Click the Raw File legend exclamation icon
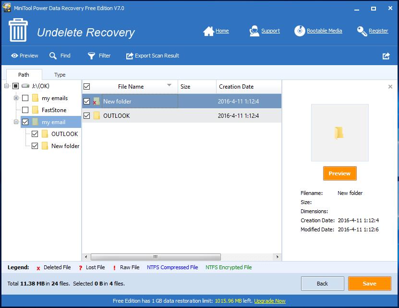Viewport: 399px width, 308px height. click(x=114, y=268)
